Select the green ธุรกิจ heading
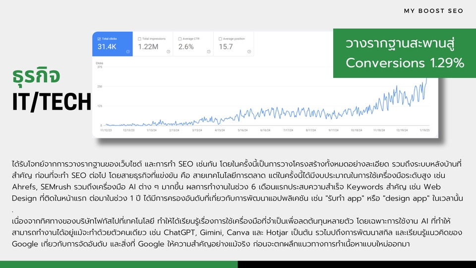This screenshot has width=476, height=268. coord(36,76)
